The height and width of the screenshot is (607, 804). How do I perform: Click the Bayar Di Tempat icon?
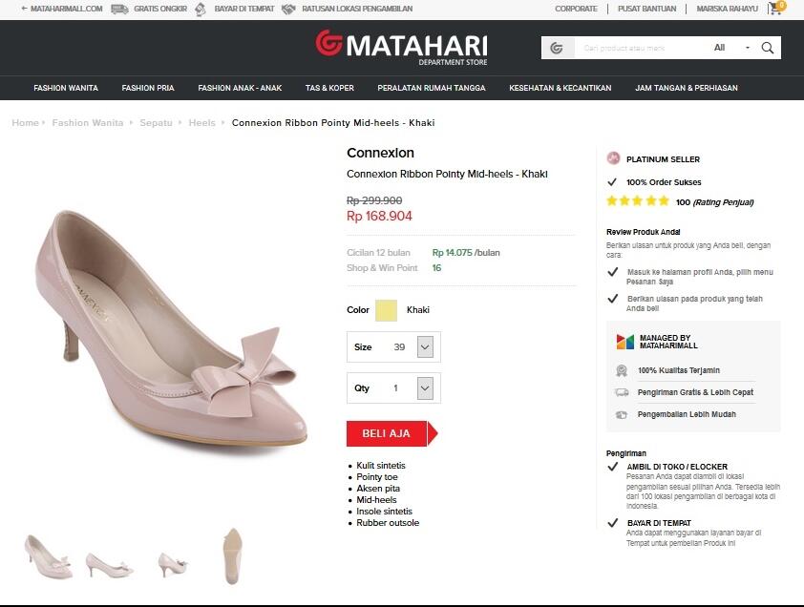[200, 9]
